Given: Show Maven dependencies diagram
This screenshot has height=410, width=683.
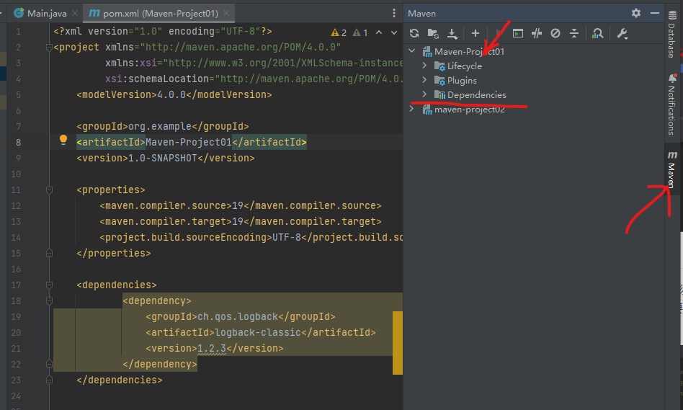Looking at the screenshot, I should coord(598,33).
